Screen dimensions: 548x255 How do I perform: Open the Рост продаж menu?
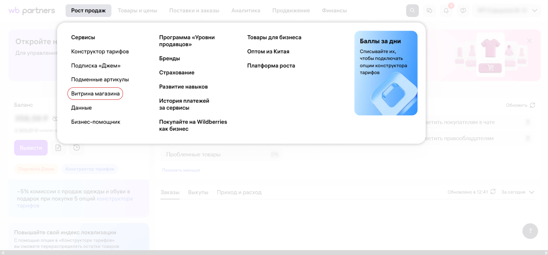88,10
